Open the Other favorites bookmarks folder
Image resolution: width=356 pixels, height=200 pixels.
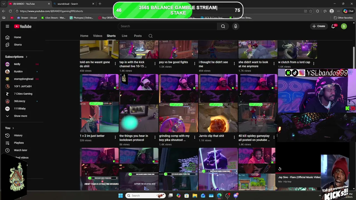click(343, 18)
